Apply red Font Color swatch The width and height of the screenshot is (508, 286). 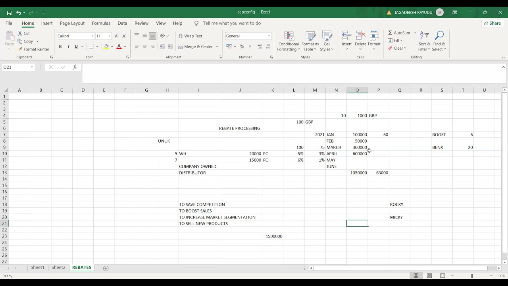point(119,46)
